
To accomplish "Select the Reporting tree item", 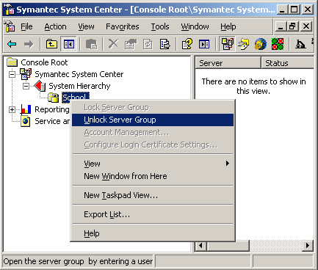I will pos(52,109).
